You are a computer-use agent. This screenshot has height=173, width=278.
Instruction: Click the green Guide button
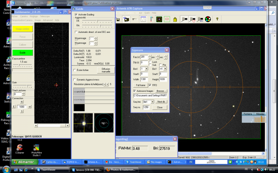[x=23, y=53]
